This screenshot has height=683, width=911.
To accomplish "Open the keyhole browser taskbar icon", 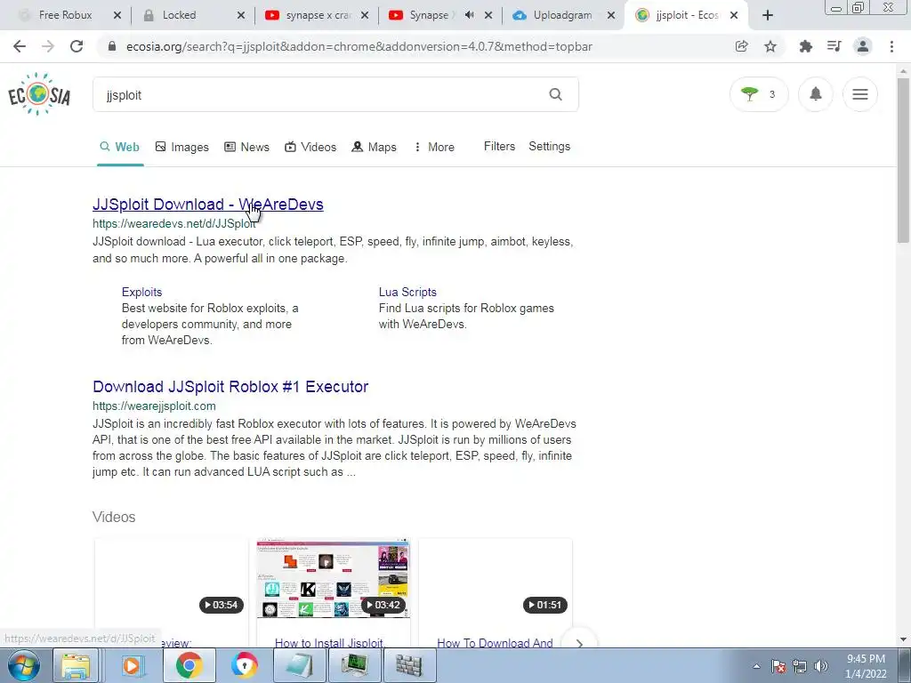I will pos(244,665).
